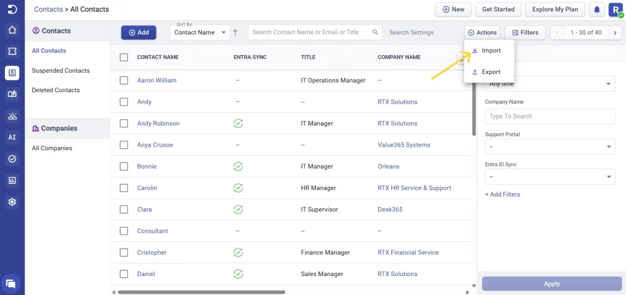Go to previous page of contacts
Image resolution: width=626 pixels, height=295 pixels.
click(x=558, y=33)
